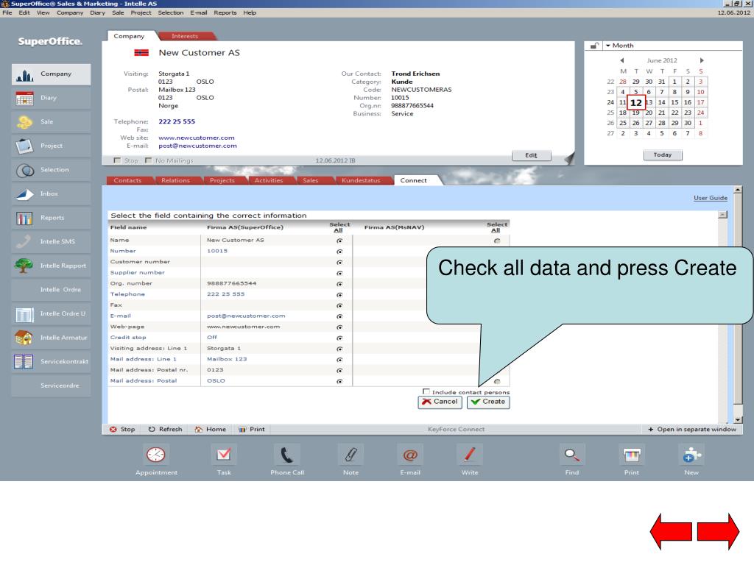Click the Cancel button
This screenshot has width=754, height=565.
[440, 402]
